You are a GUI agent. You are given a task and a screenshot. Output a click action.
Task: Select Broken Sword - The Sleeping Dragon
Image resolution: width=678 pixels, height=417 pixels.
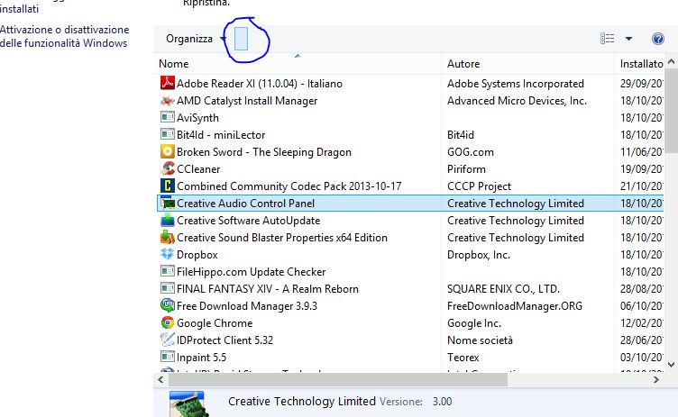coord(264,152)
